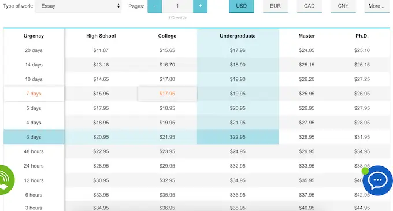Choose Undergraduate 3 hours price $38.95
393x211 pixels.
click(238, 208)
